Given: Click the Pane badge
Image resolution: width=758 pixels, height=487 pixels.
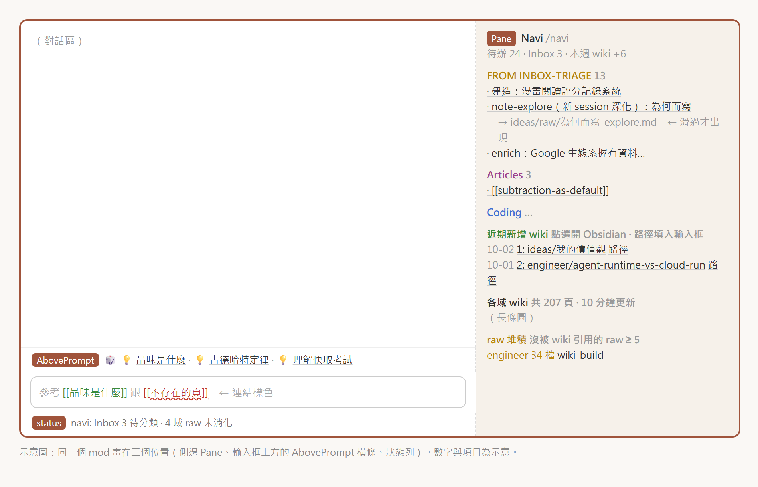Looking at the screenshot, I should click(x=501, y=38).
